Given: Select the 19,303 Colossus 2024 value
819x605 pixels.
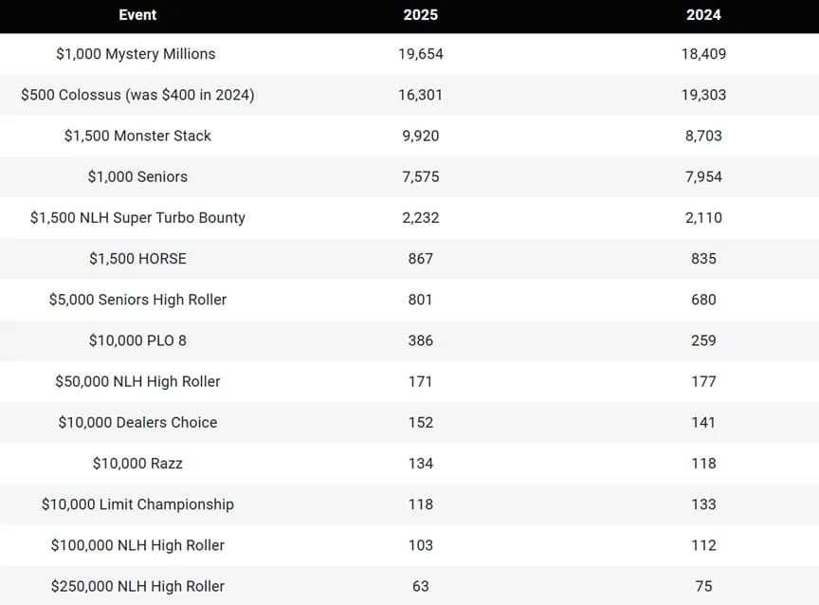Looking at the screenshot, I should (x=703, y=95).
